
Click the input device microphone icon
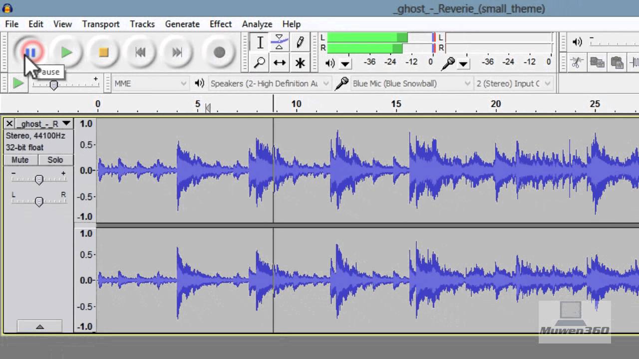[341, 83]
